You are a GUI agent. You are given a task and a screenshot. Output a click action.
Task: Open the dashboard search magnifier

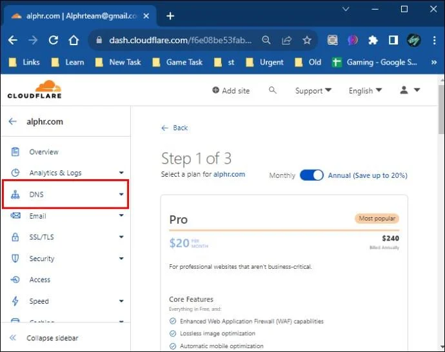point(272,90)
